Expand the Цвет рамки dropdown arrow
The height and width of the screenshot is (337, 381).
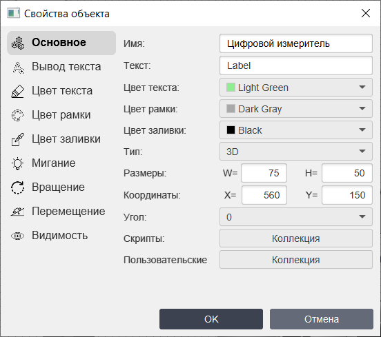pos(362,108)
